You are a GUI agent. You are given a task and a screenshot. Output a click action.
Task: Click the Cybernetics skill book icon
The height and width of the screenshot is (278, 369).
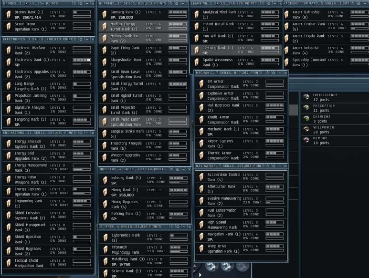tap(106, 237)
